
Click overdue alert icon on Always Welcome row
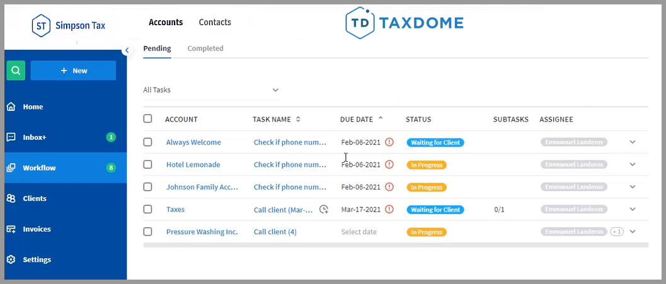tap(389, 142)
